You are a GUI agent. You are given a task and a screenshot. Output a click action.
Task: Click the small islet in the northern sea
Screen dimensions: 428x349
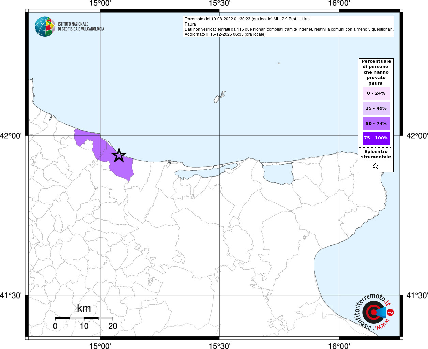(279, 63)
